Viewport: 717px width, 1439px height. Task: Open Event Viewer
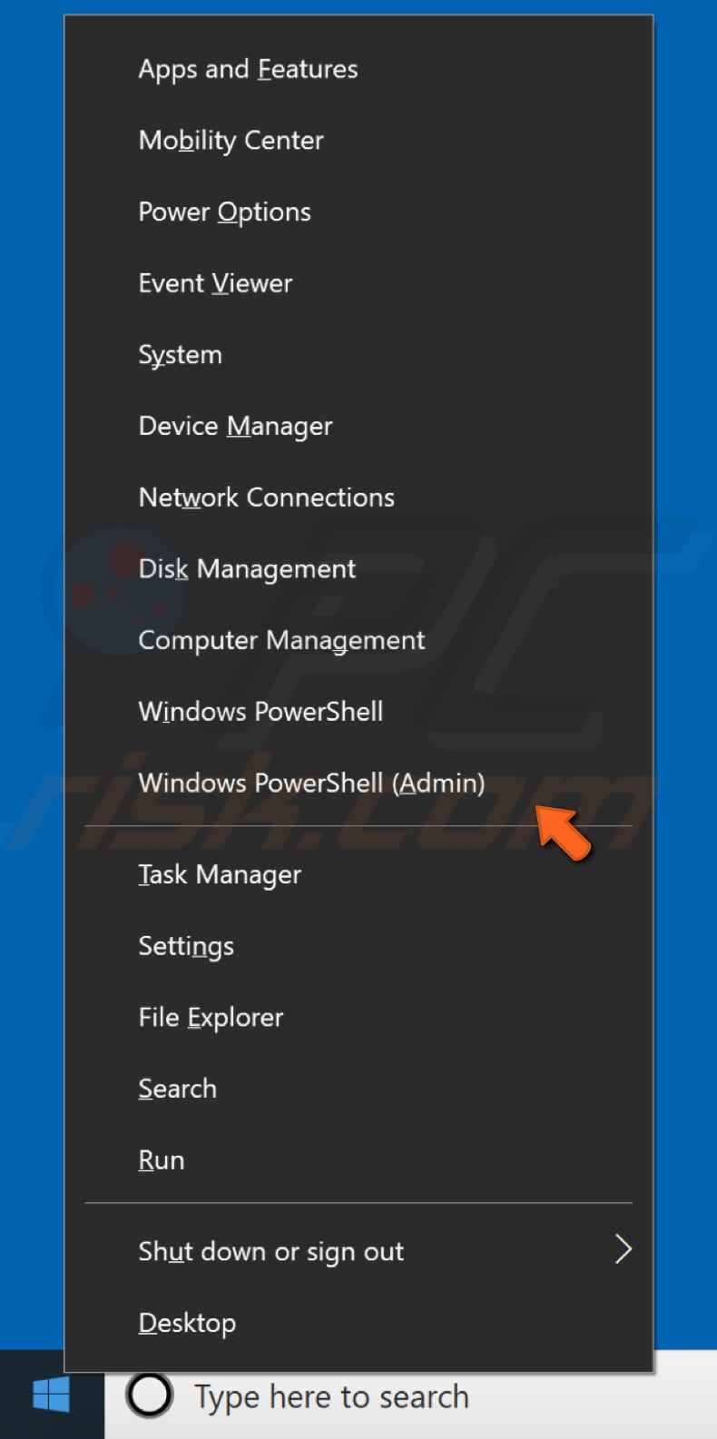(215, 282)
